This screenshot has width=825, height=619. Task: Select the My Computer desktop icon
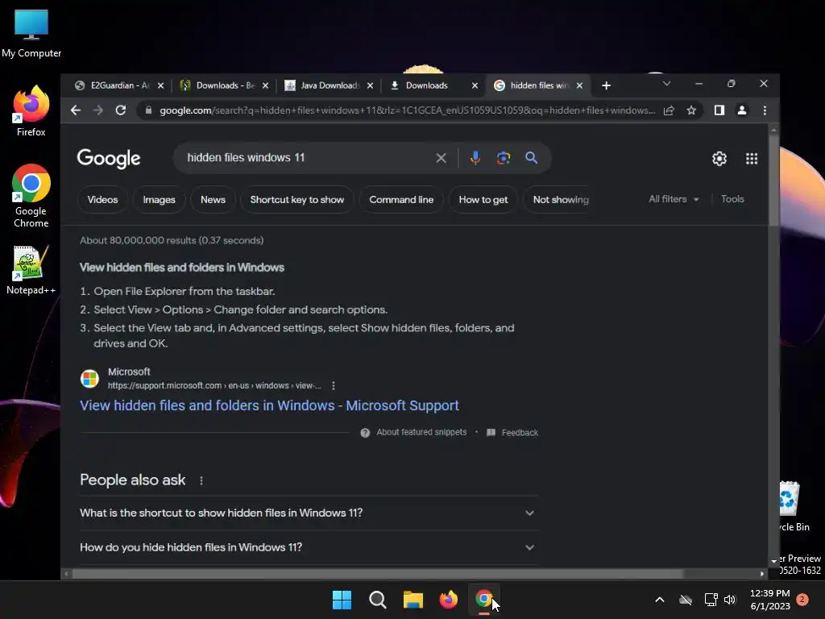coord(31,33)
